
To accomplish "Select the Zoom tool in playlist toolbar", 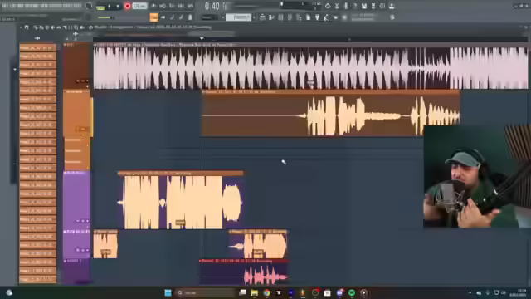I will point(76,27).
